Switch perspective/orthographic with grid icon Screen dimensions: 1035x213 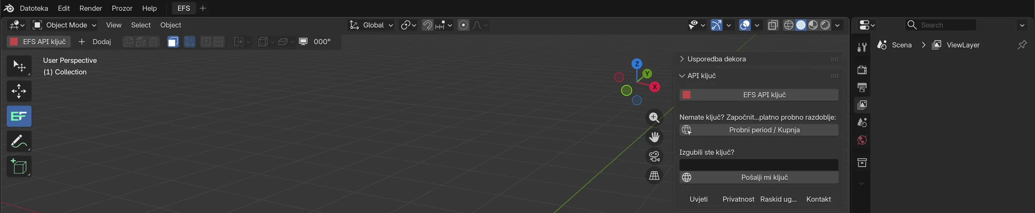pos(654,176)
